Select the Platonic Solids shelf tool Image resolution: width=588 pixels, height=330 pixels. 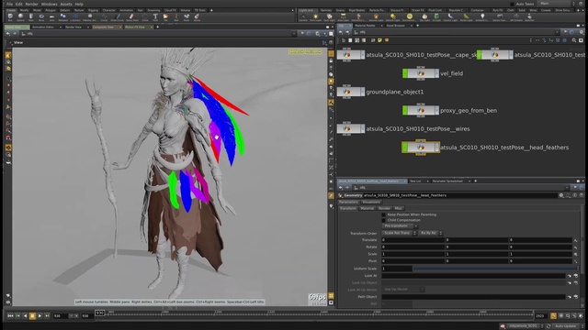90,16
